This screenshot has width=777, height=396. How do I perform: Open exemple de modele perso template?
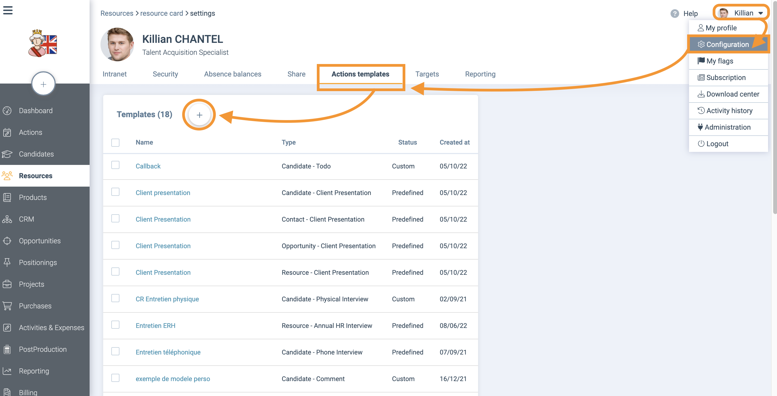pos(173,379)
